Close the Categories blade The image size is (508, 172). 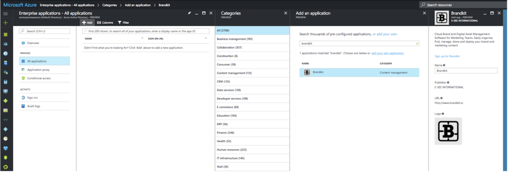point(285,13)
